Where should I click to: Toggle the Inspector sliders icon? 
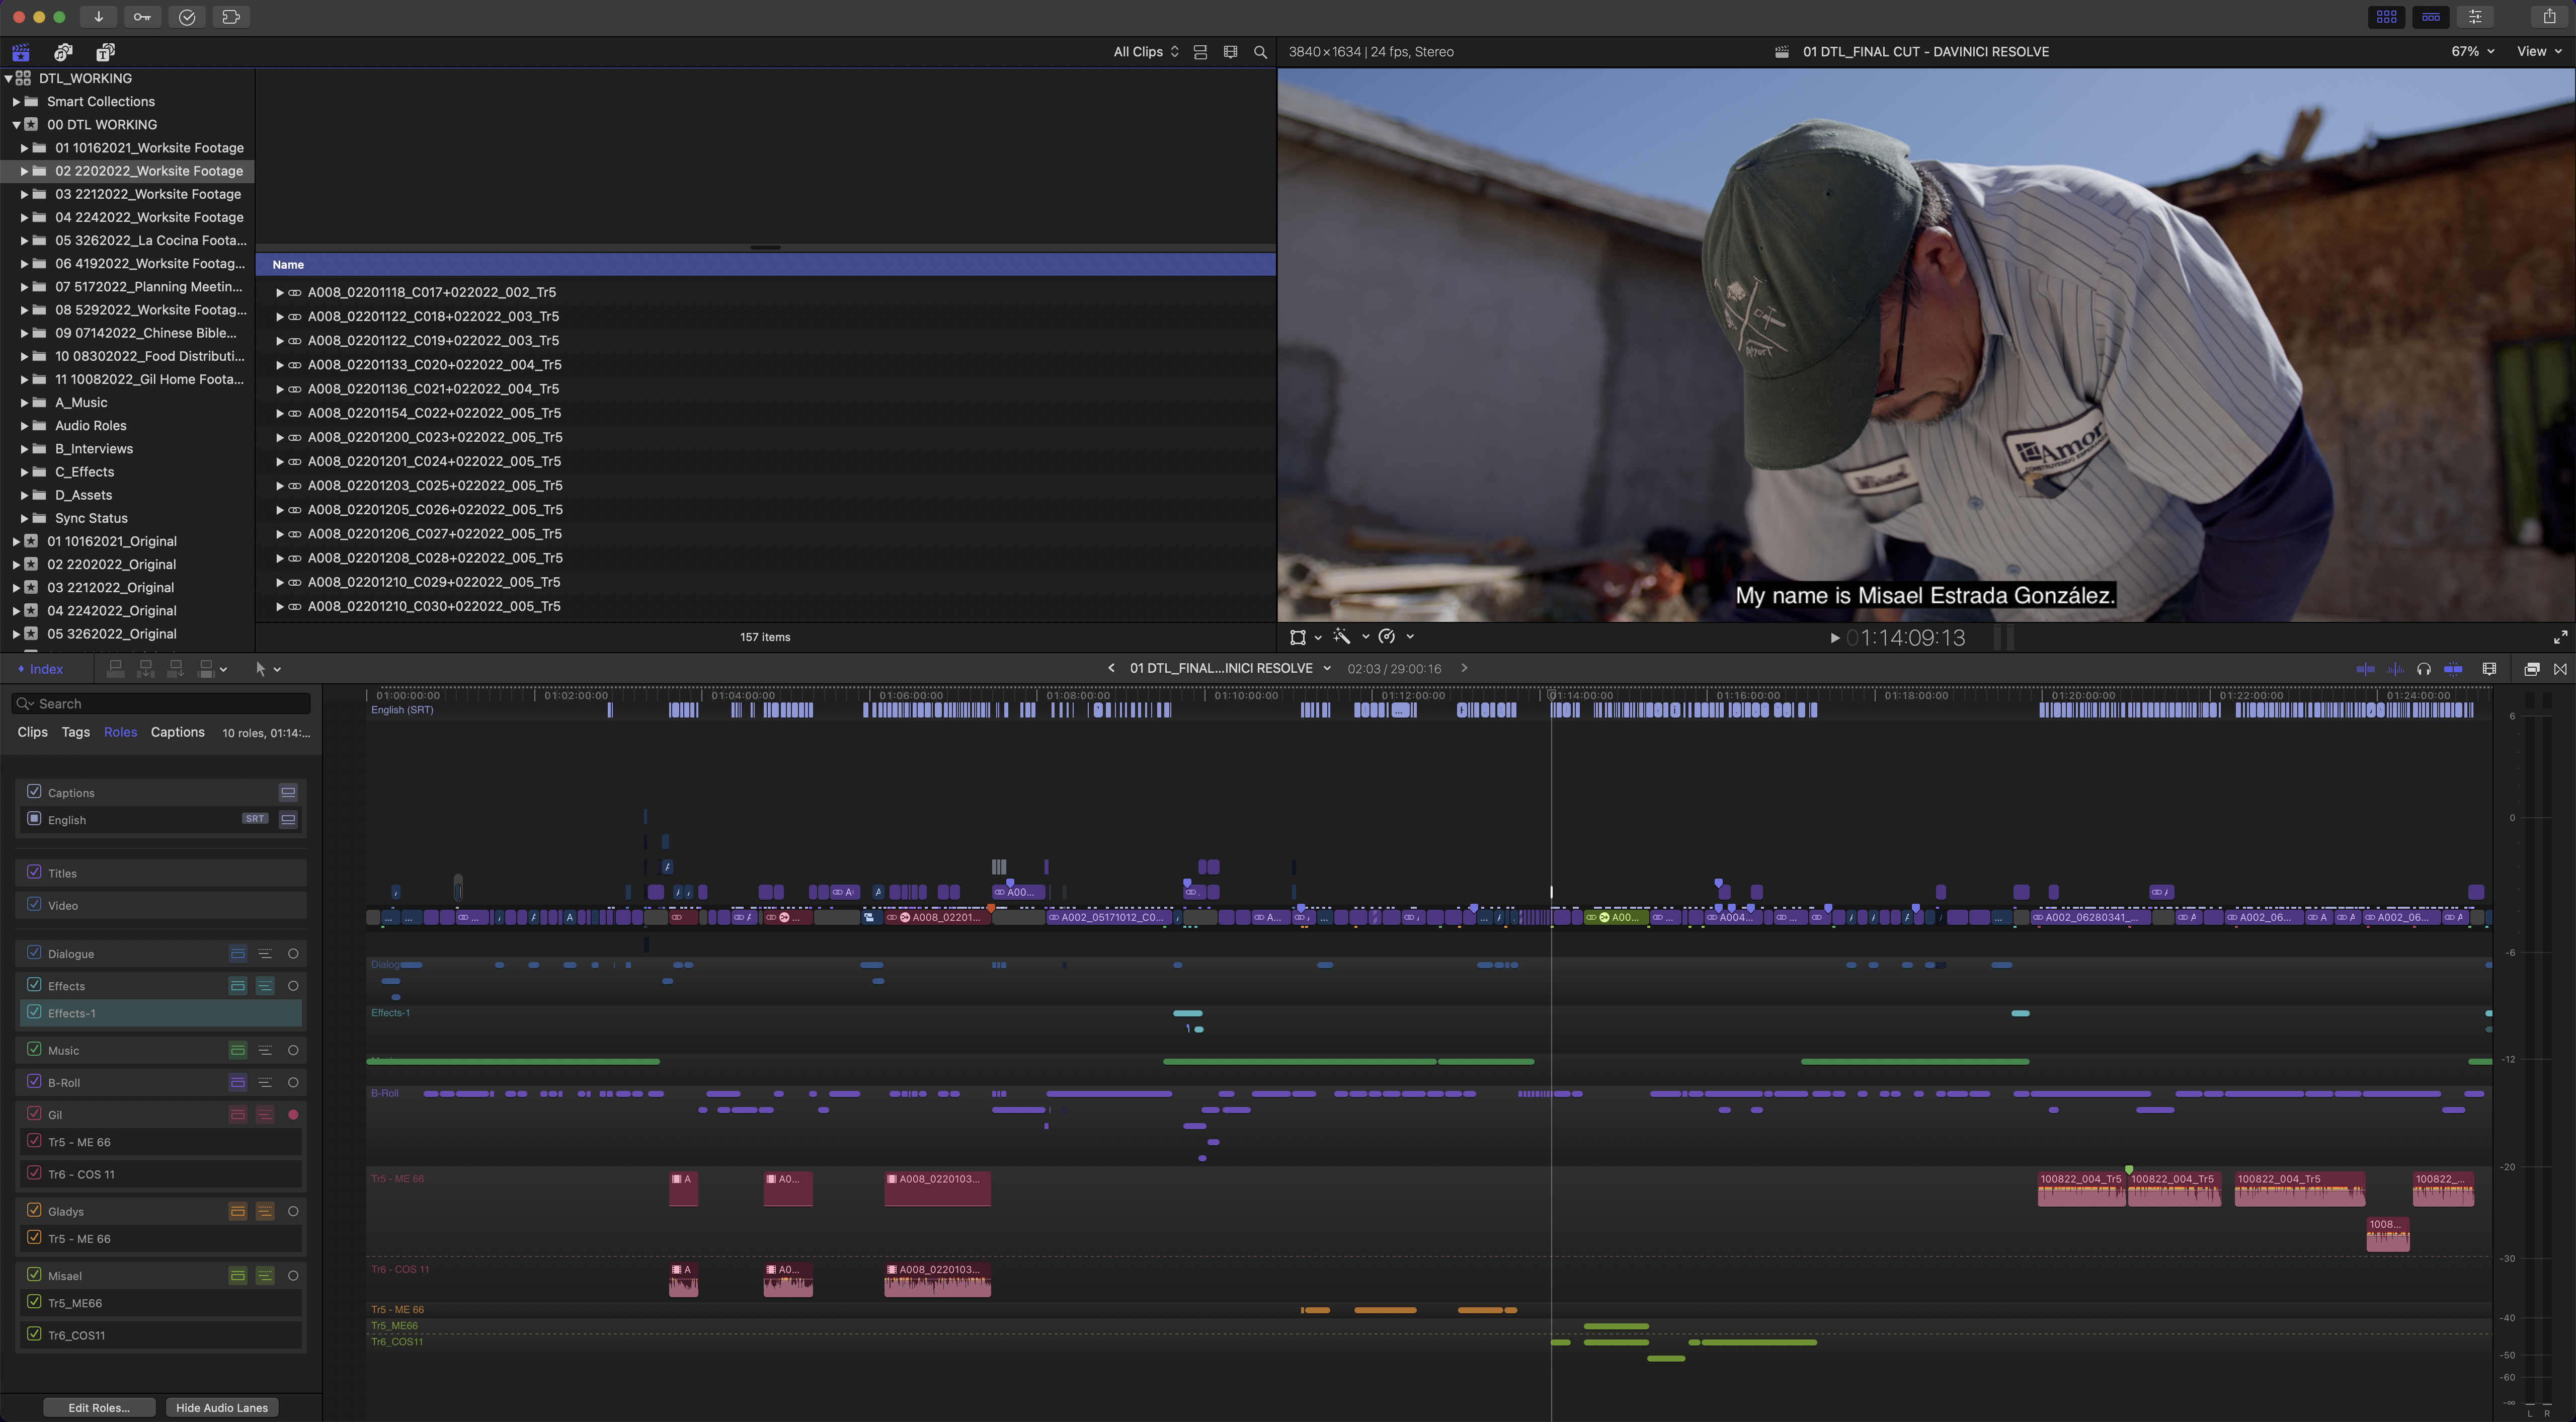click(x=2475, y=17)
